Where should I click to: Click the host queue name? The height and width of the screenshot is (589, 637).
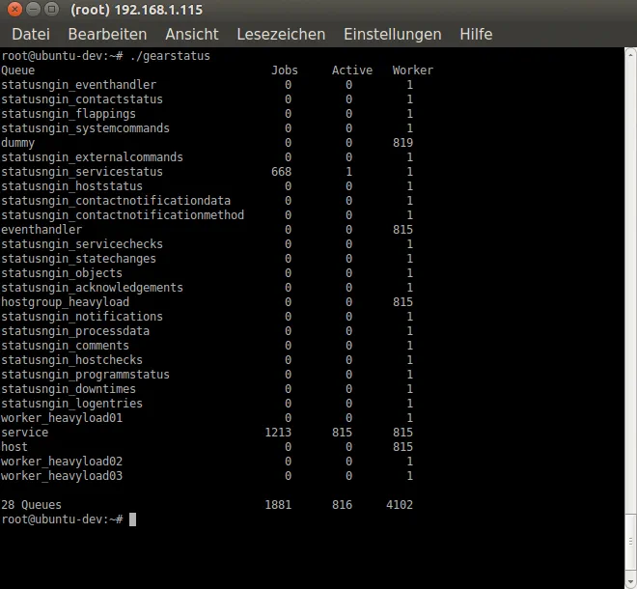(14, 447)
